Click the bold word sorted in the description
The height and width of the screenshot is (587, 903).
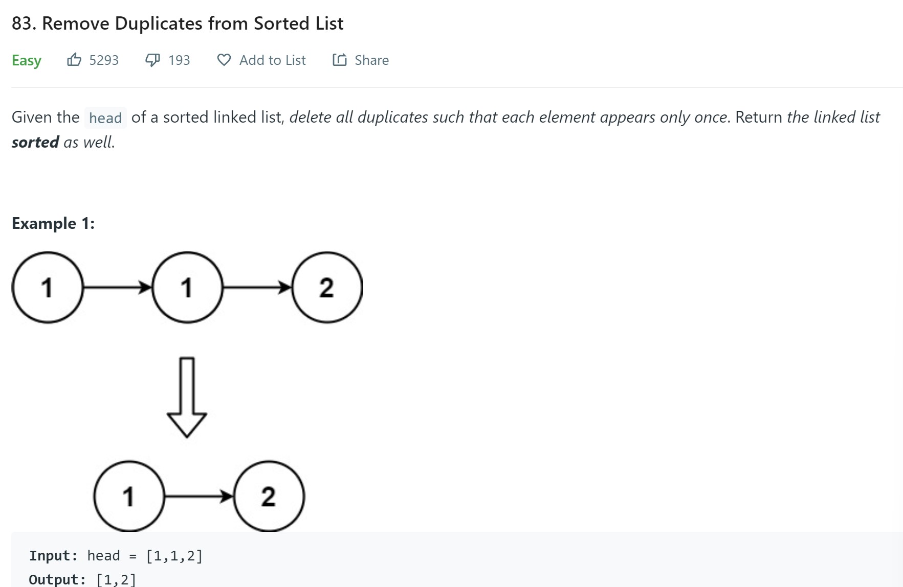click(35, 142)
